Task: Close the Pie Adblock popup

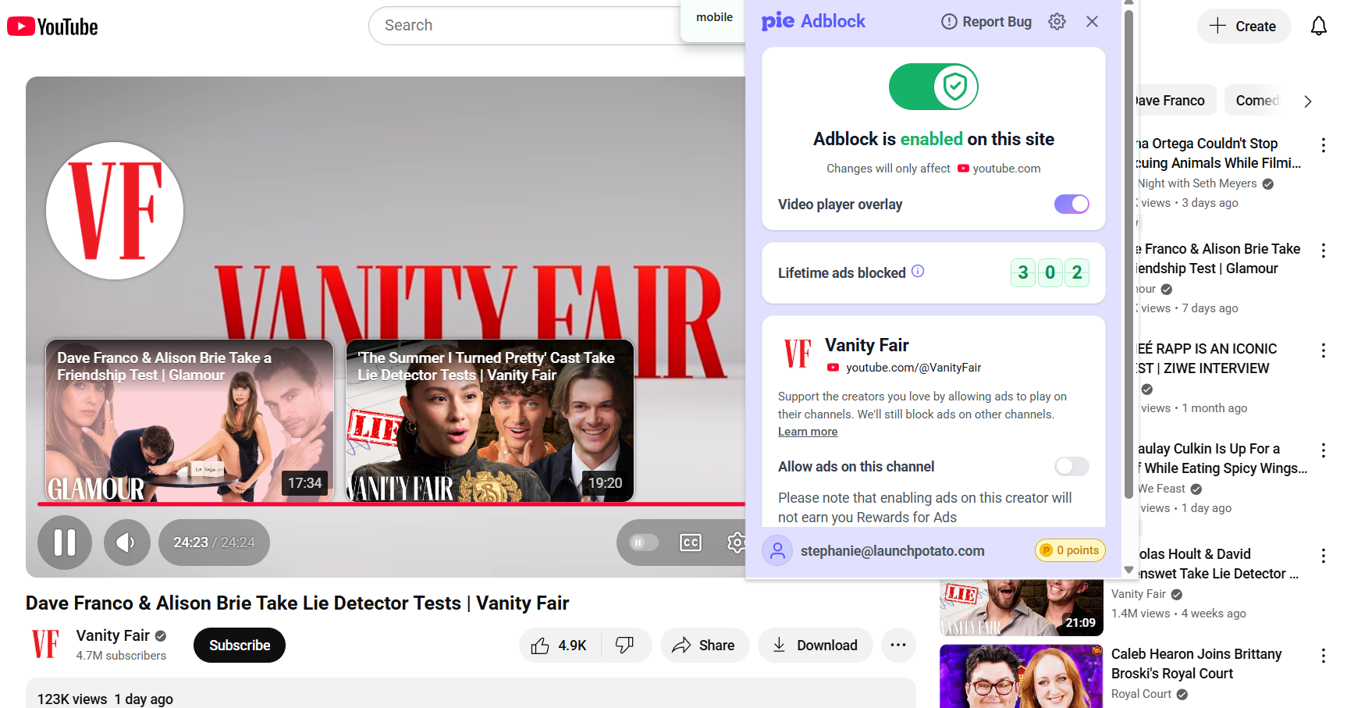Action: (1092, 22)
